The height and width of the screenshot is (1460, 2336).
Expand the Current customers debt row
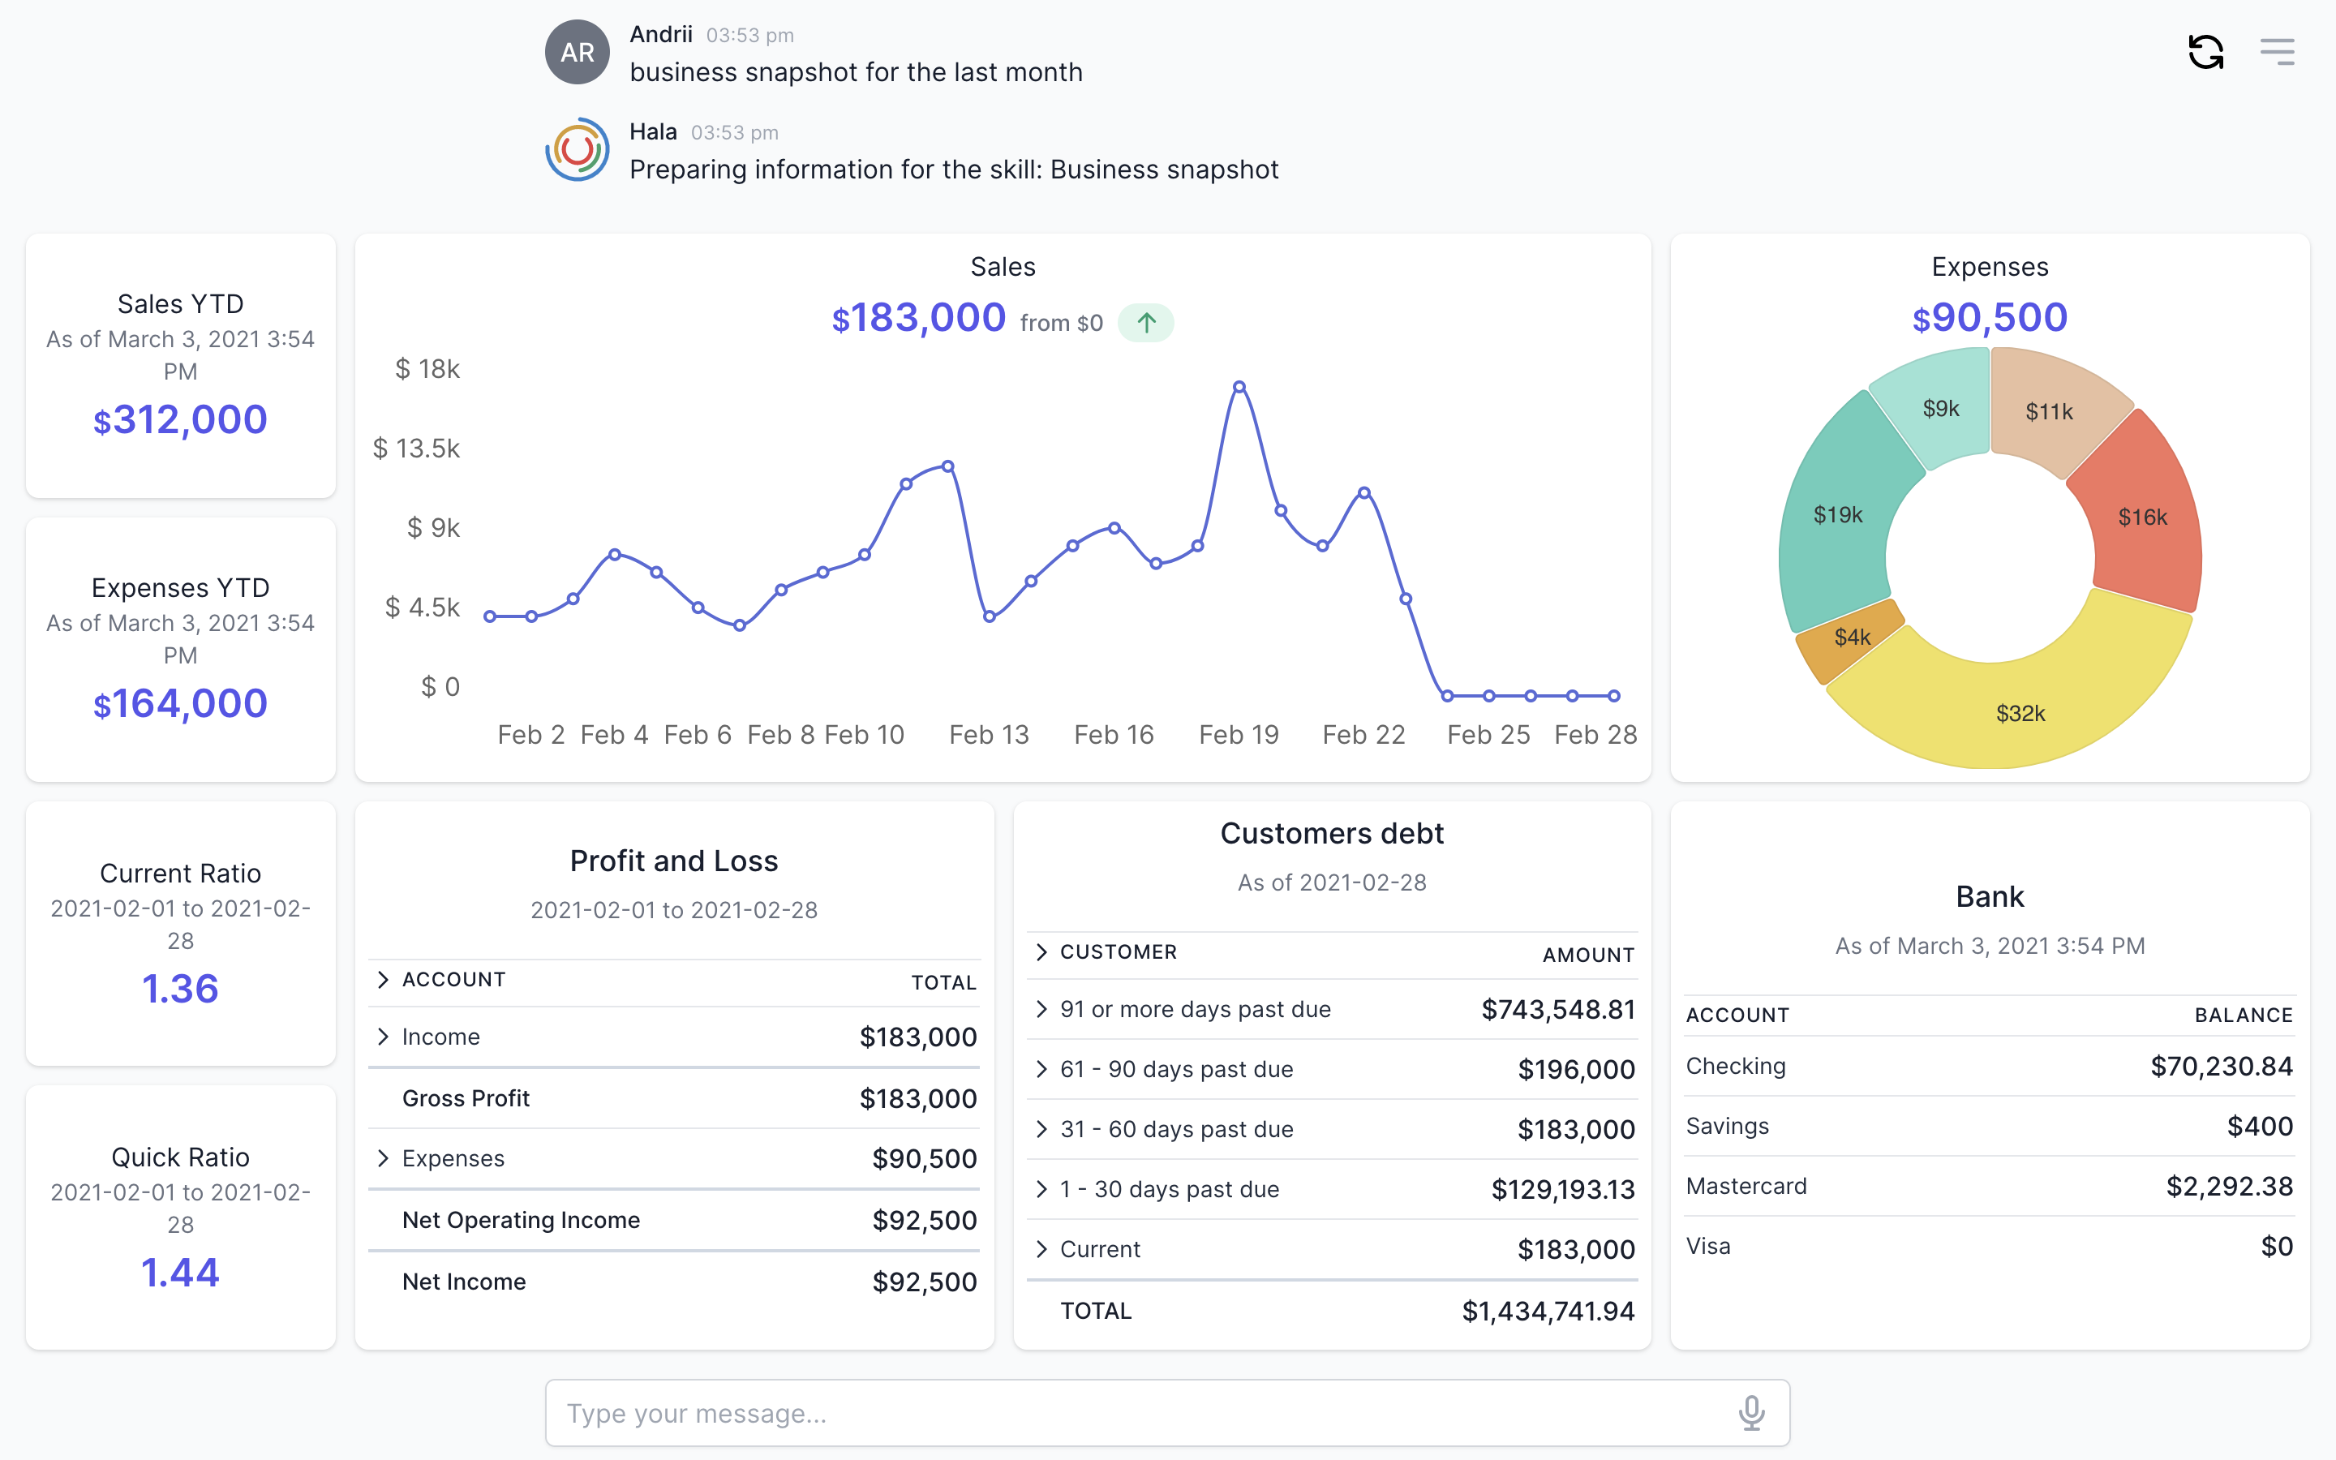1041,1248
